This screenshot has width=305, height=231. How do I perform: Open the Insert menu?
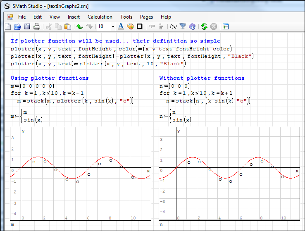coord(74,17)
